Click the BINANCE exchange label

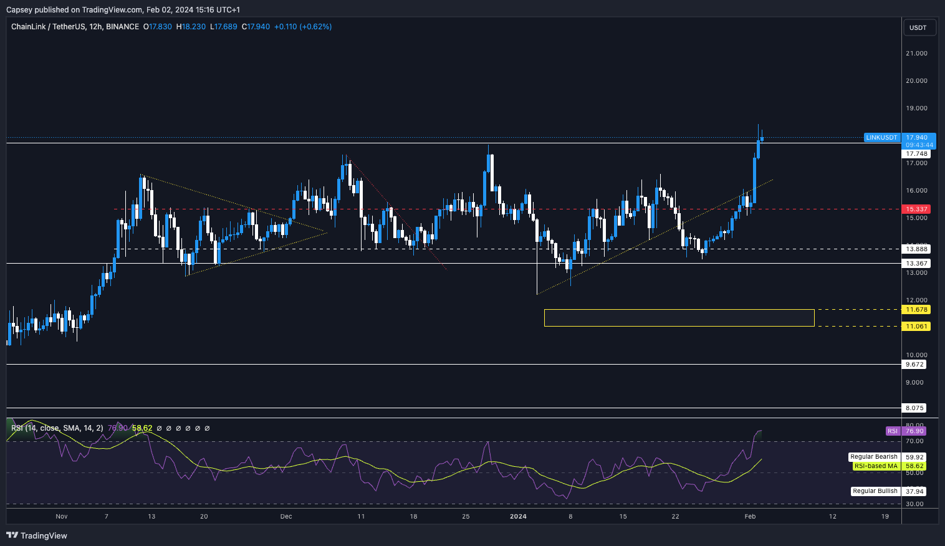[122, 27]
